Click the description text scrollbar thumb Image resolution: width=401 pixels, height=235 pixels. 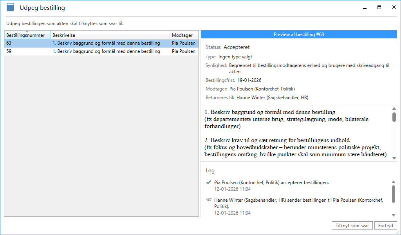(x=394, y=117)
